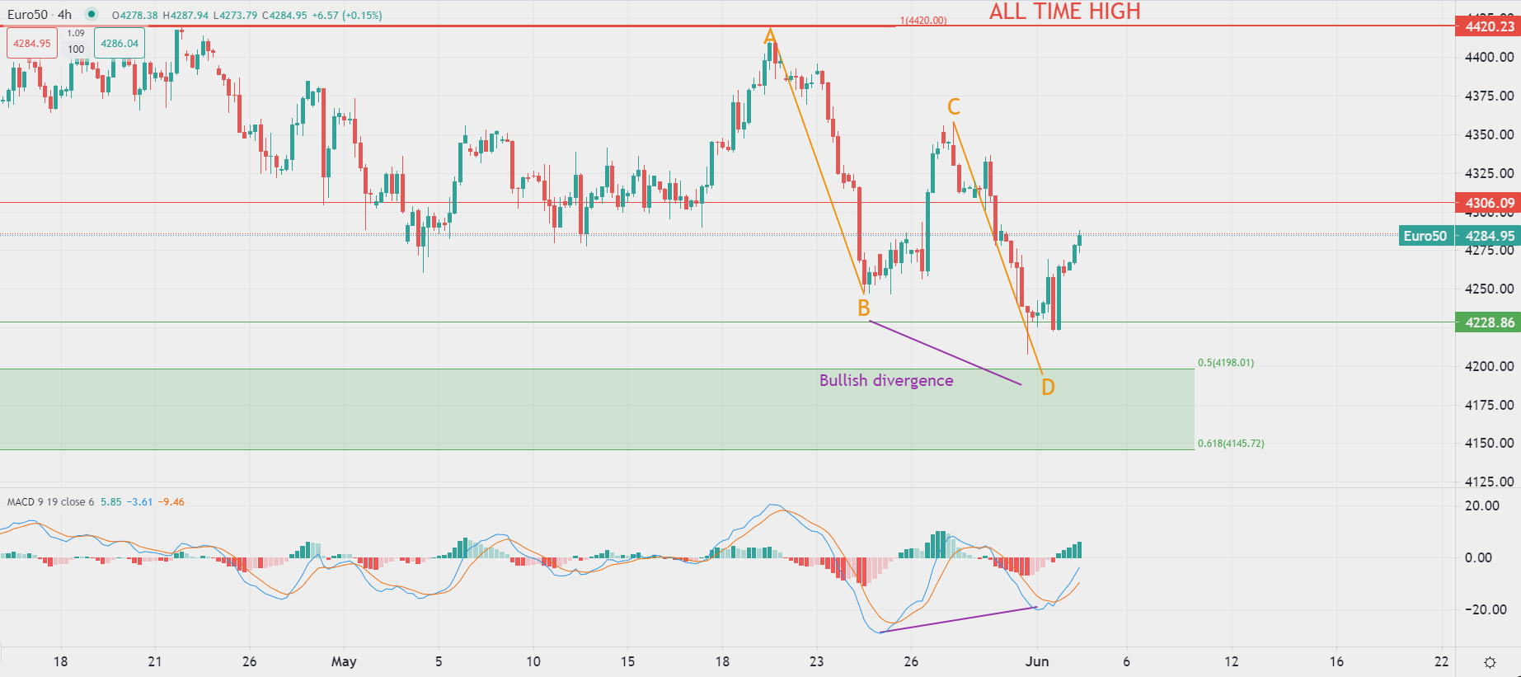Screen dimensions: 1521x677
Task: Click the Euro50 current price tag
Action: point(1425,236)
